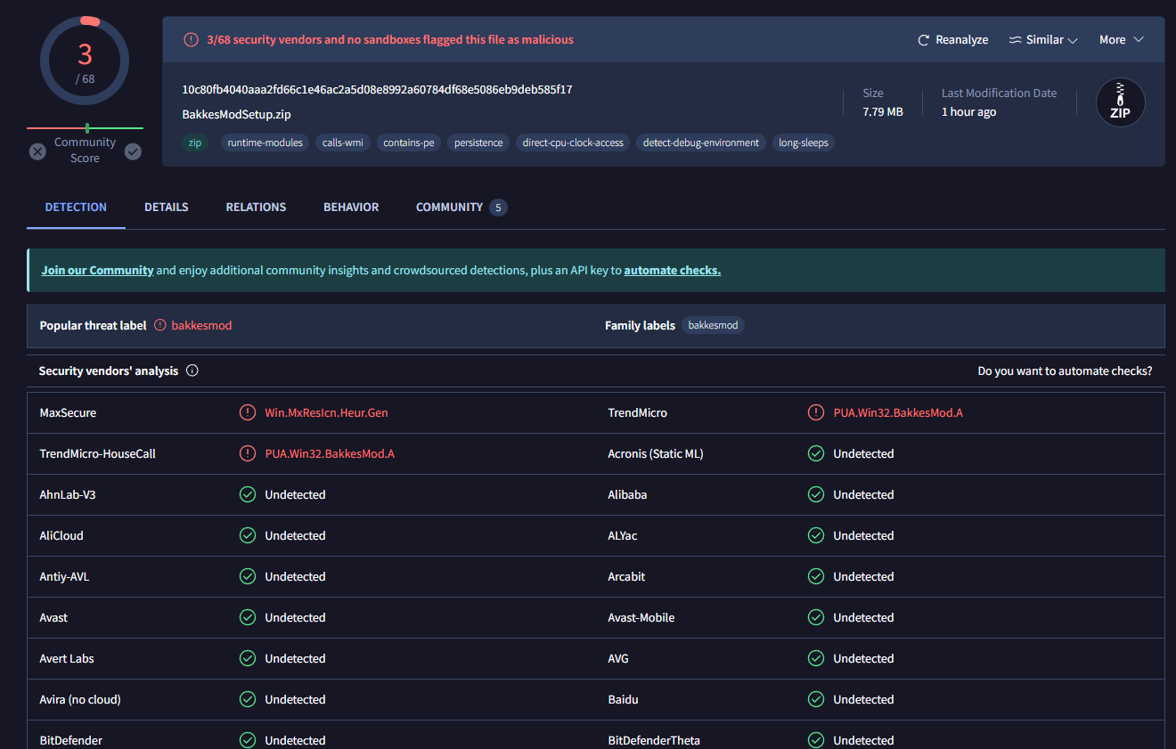Viewport: 1176px width, 749px height.
Task: Click the Avira (no cloud) vendor name
Action: 80,699
